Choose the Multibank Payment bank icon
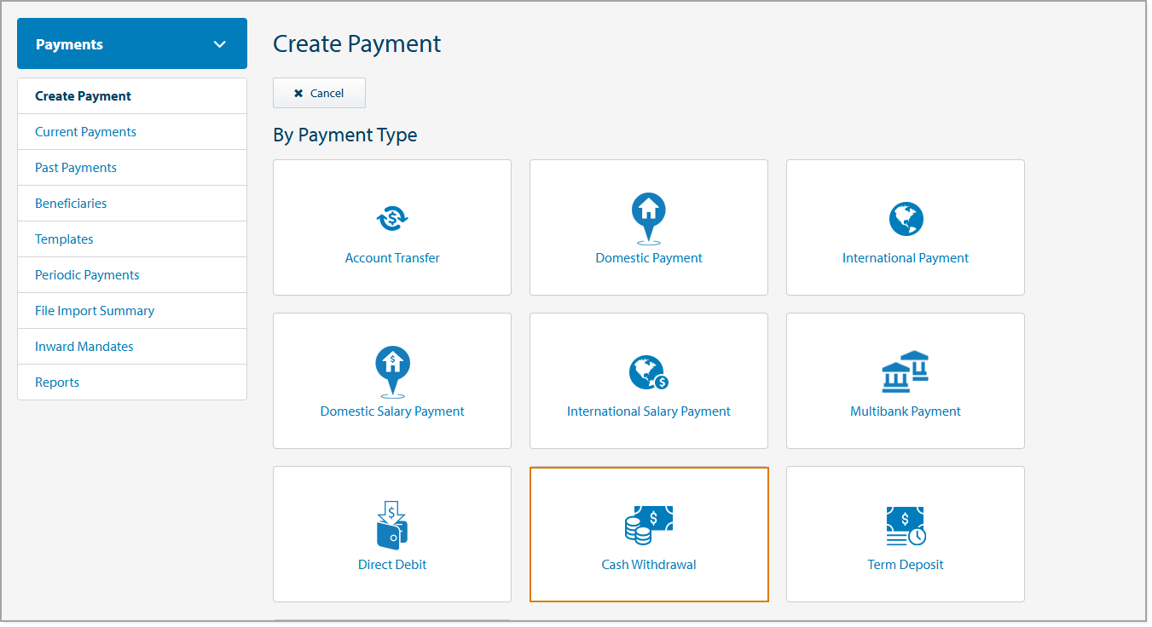This screenshot has width=1152, height=627. pyautogui.click(x=905, y=371)
